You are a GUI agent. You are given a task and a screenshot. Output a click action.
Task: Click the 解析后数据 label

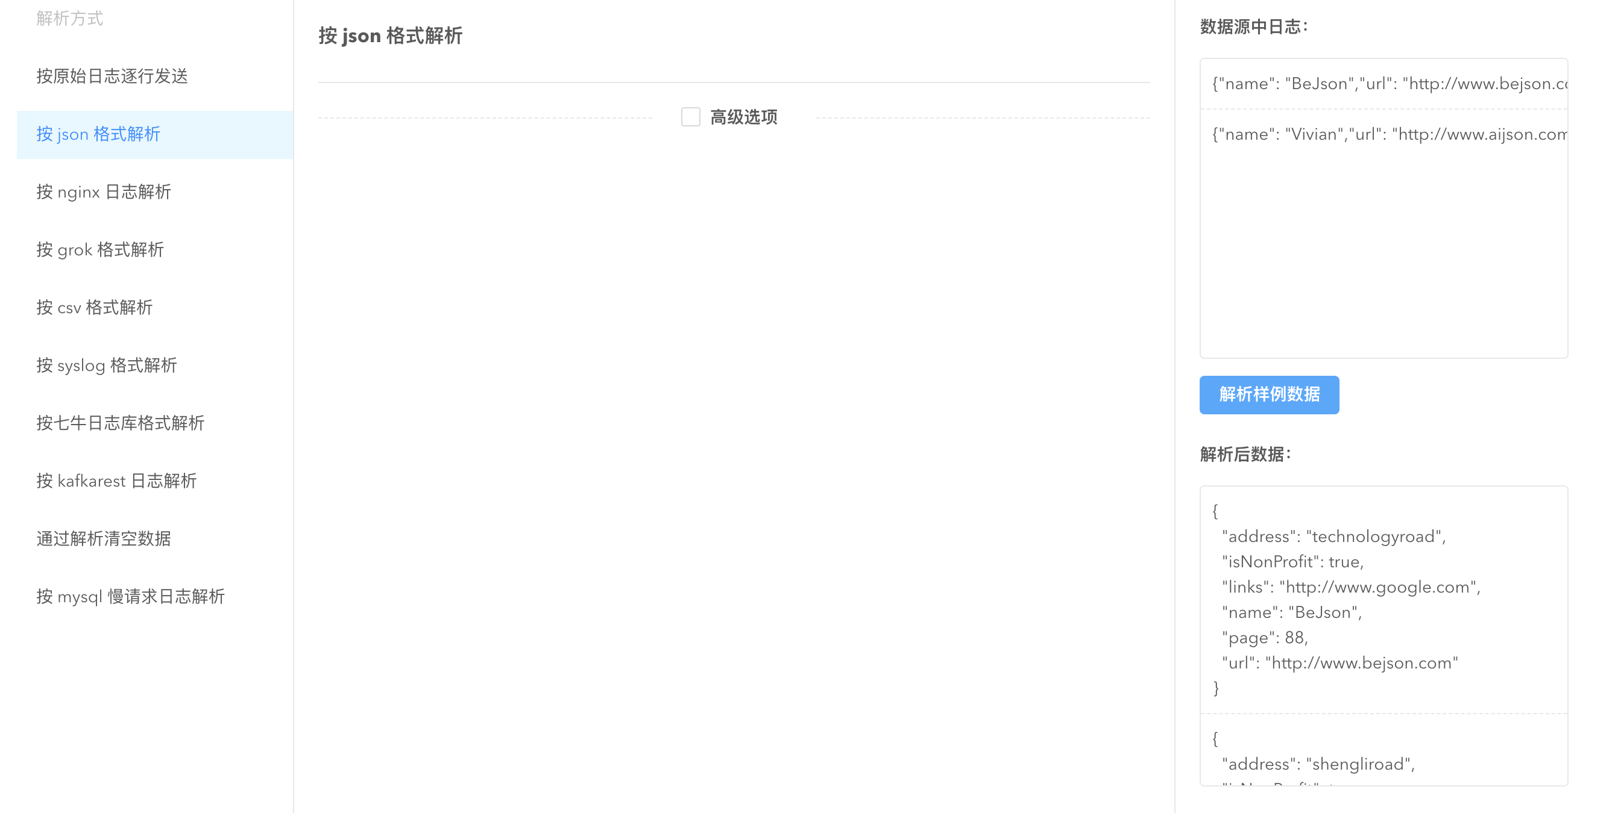coord(1245,454)
